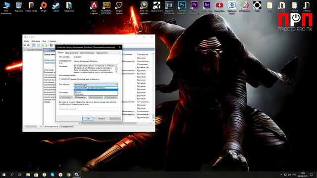Launch the Adobe Photoshop shortcut
Screen dimensions: 317x178
coord(182,8)
